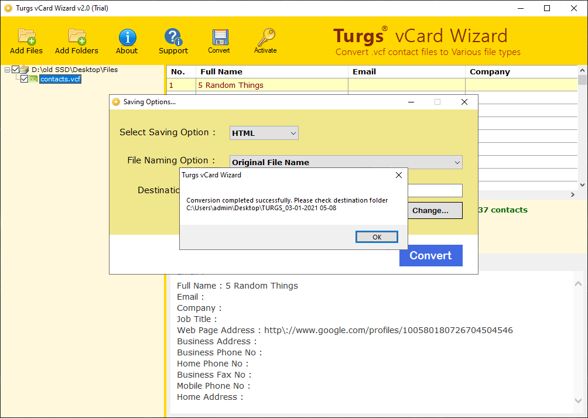The image size is (588, 418).
Task: Toggle the contacts.vcf checkbox
Action: [x=25, y=78]
